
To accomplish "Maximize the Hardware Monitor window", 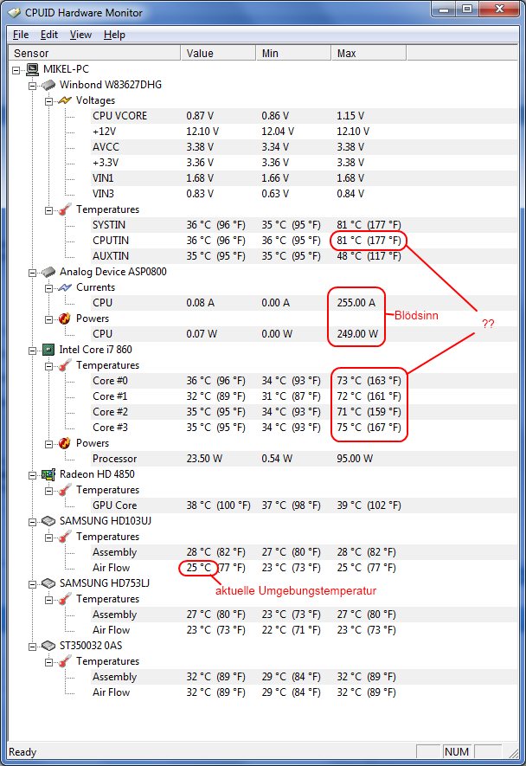I will (x=467, y=9).
